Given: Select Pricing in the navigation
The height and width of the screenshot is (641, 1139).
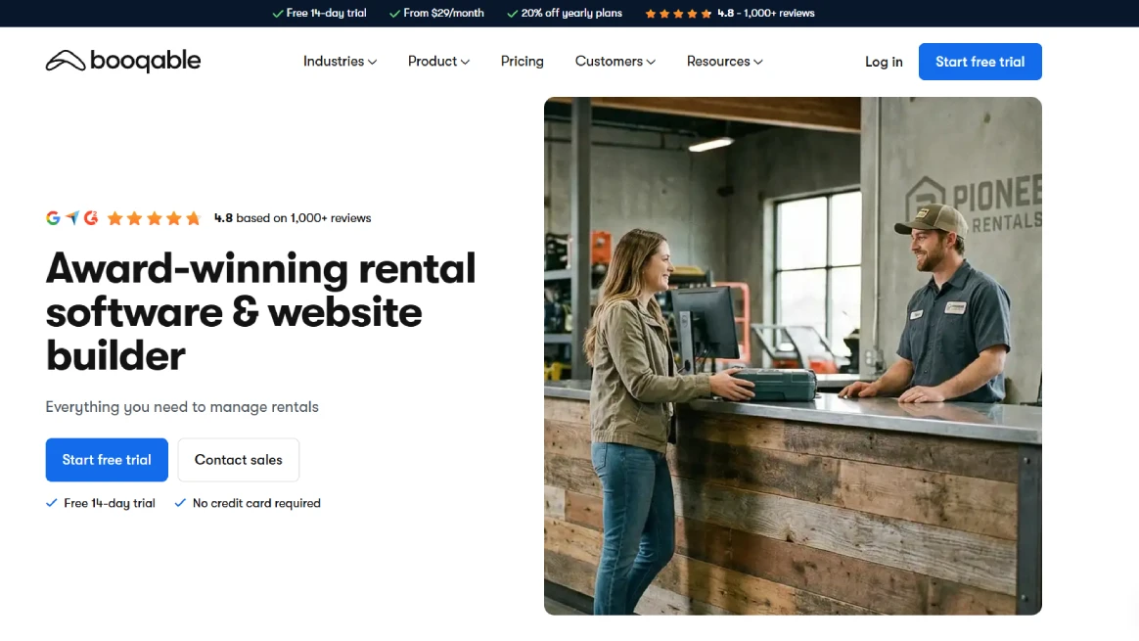Looking at the screenshot, I should 522,61.
